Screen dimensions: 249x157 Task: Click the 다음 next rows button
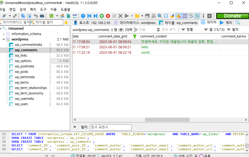(x=140, y=29)
